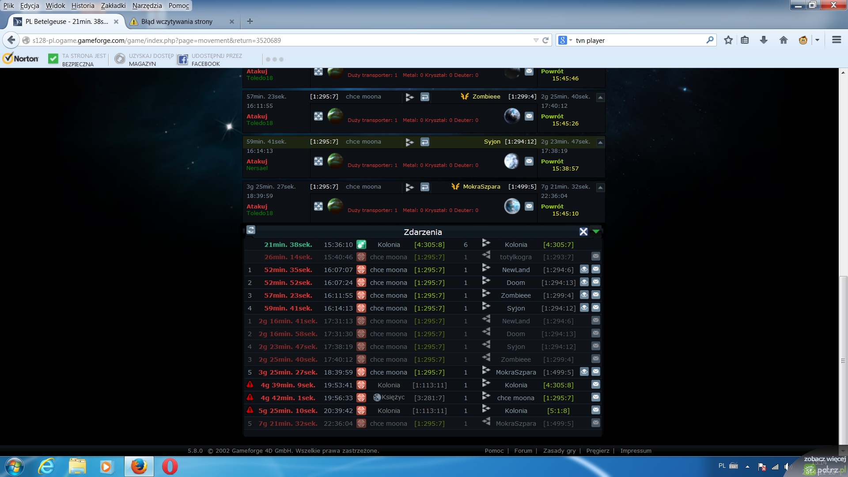Refresh the Zdarzenia events list
Viewport: 848px width, 477px height.
251,230
